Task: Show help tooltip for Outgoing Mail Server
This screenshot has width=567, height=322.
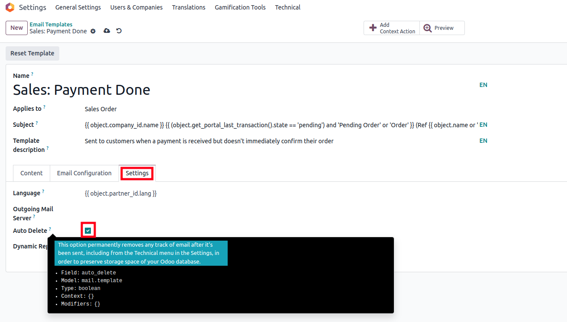Action: (x=34, y=216)
